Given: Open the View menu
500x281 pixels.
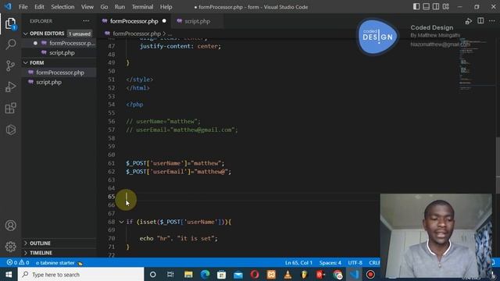Looking at the screenshot, I should coord(87,7).
